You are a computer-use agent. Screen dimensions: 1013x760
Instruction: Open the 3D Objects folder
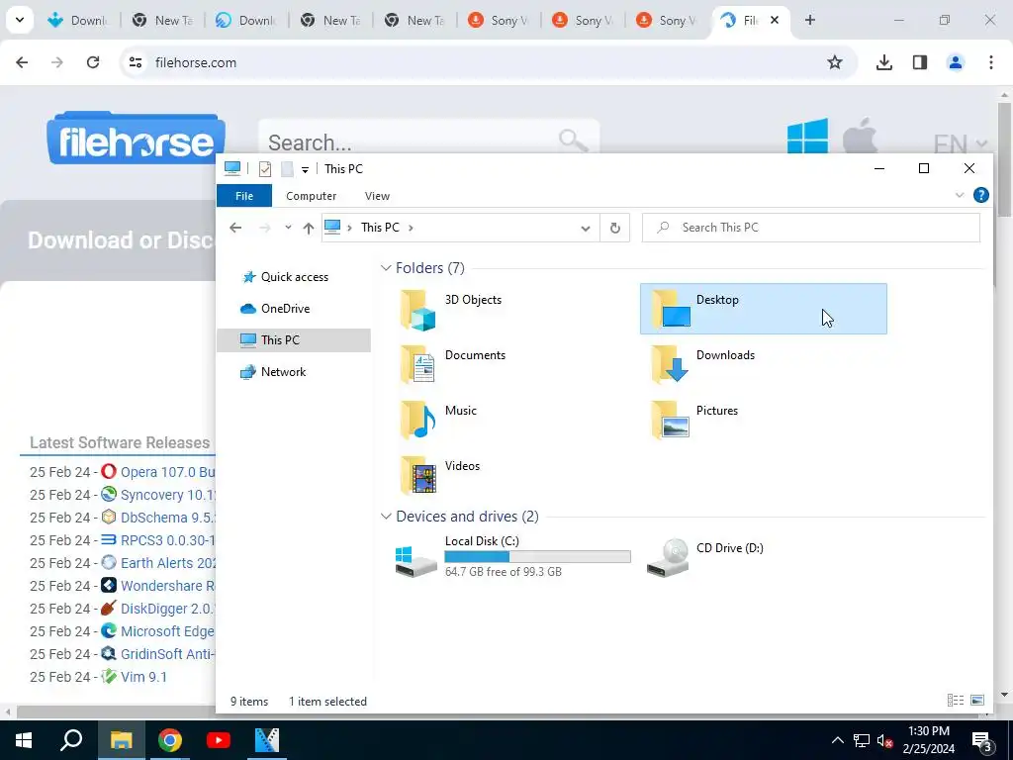[x=451, y=309]
